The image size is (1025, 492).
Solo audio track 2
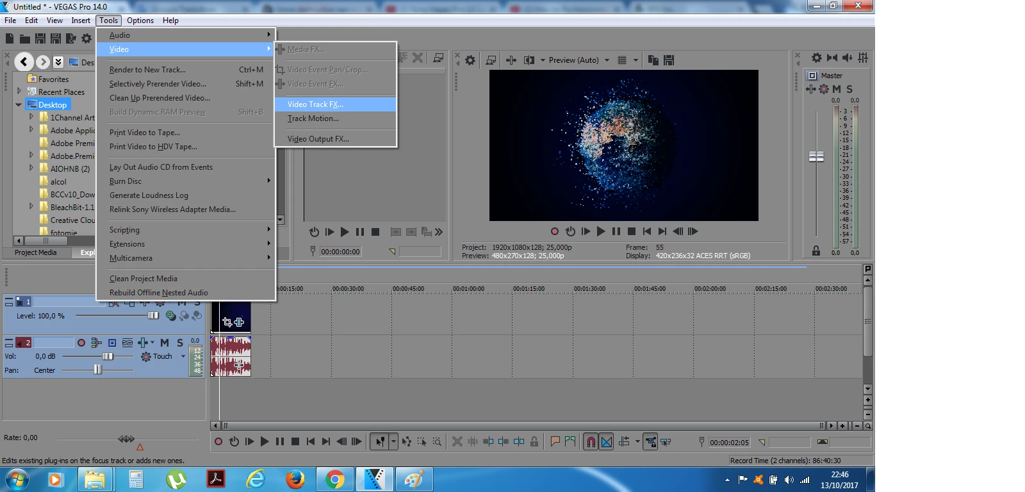click(180, 343)
